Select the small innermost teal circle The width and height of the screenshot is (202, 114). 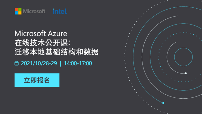(183, 57)
